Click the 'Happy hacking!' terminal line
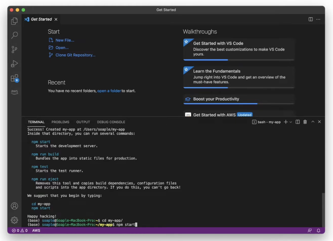The height and width of the screenshot is (241, 333). click(42, 216)
